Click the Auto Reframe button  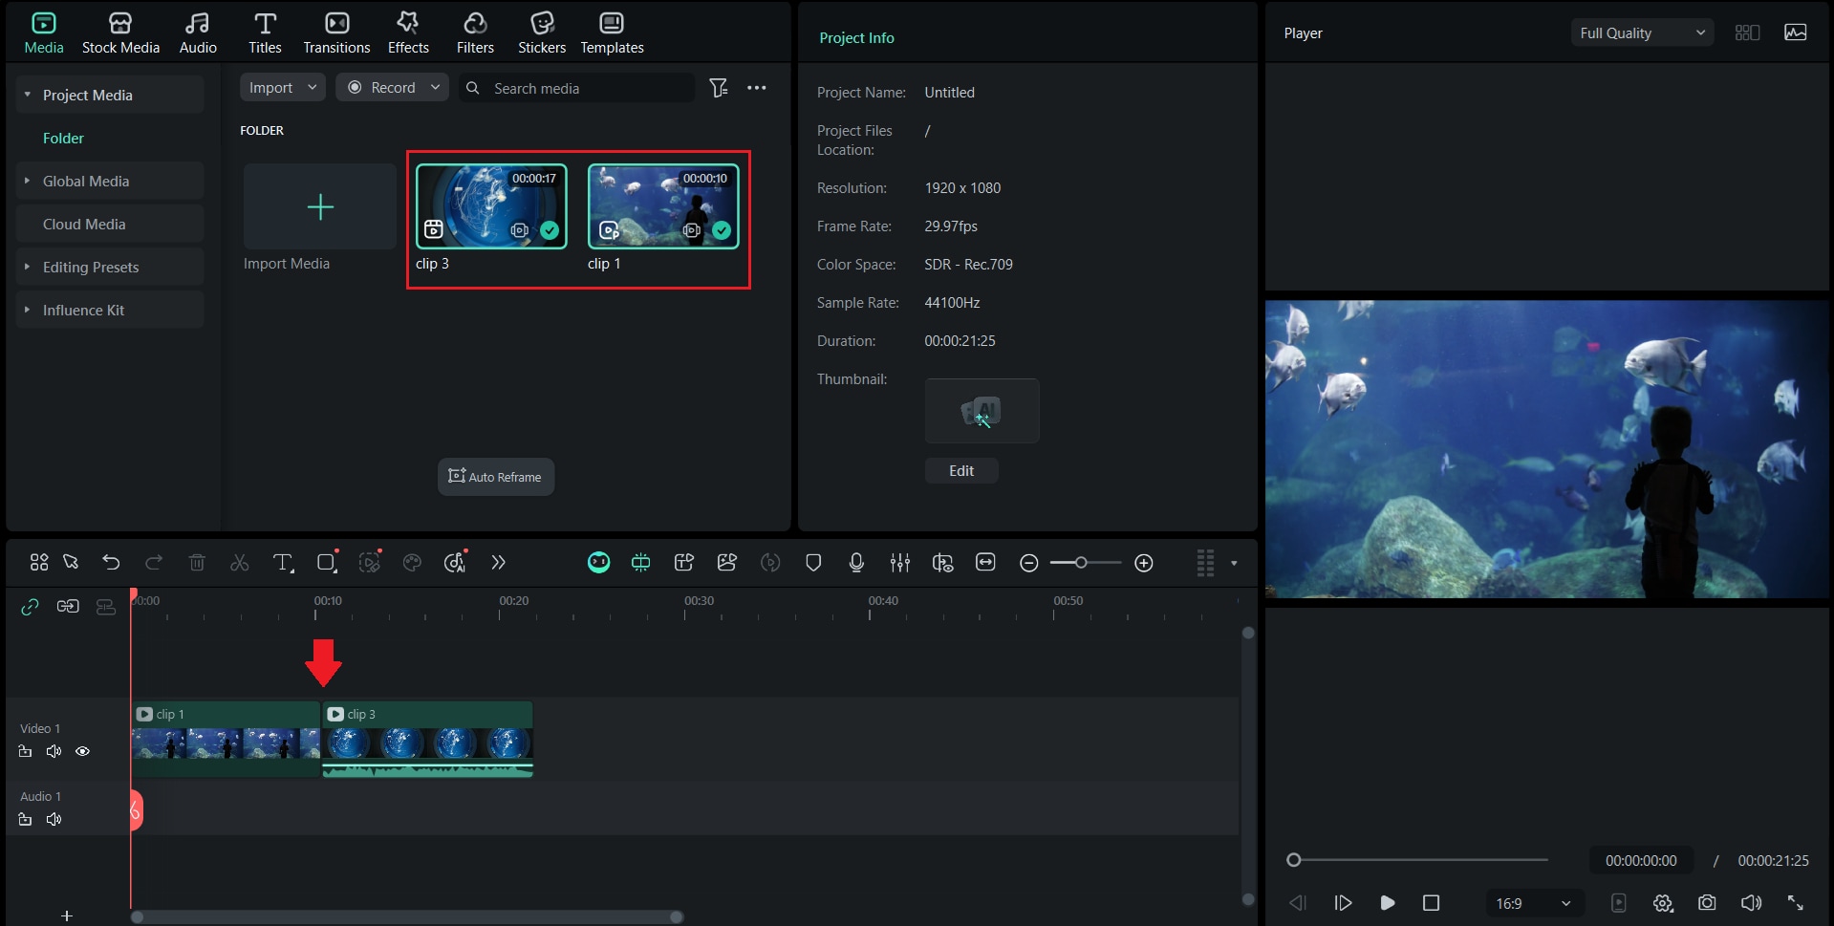tap(495, 476)
